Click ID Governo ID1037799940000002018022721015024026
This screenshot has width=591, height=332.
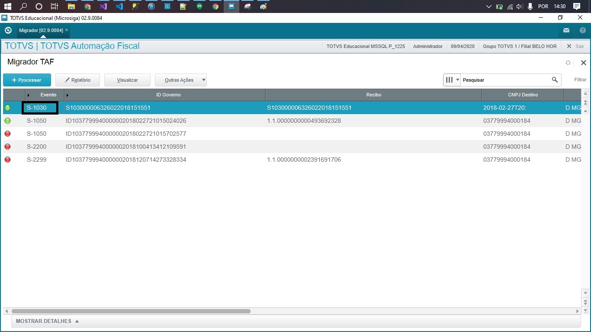point(126,121)
